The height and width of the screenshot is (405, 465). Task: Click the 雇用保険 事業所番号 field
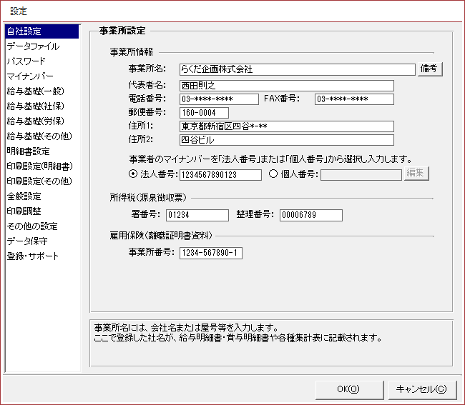click(x=210, y=253)
